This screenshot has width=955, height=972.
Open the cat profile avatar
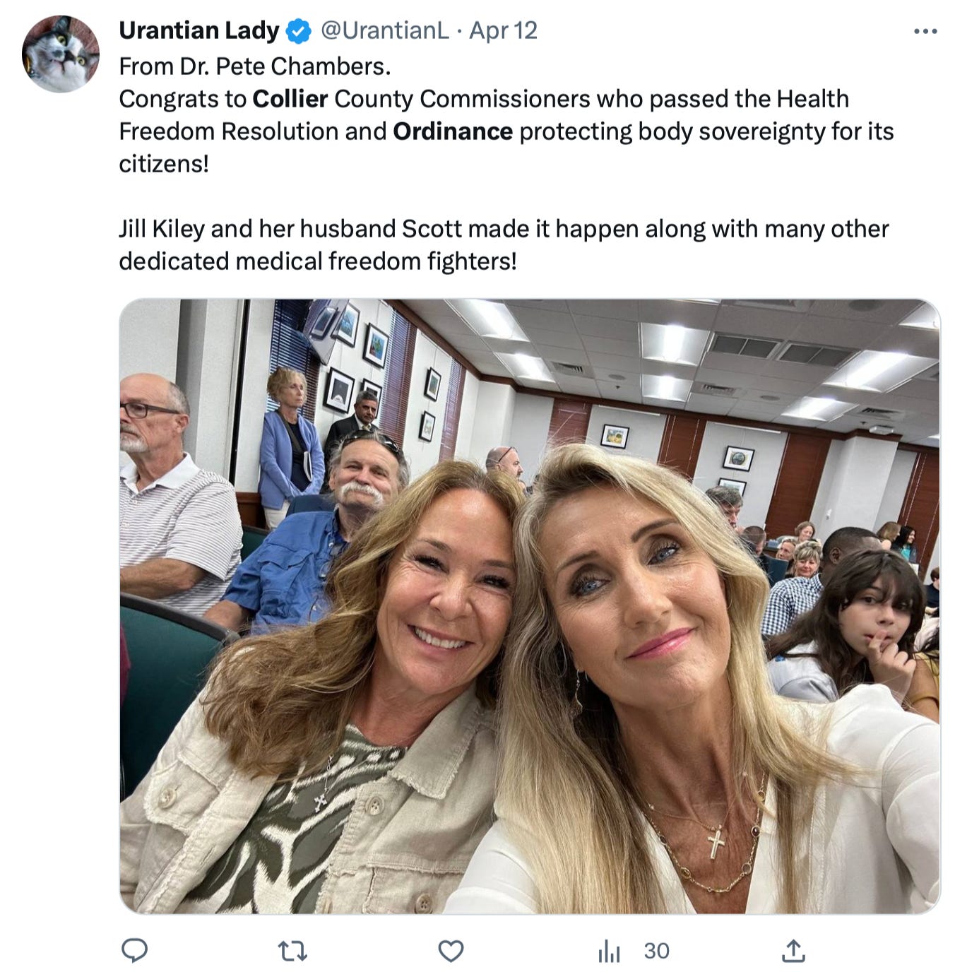tap(61, 54)
